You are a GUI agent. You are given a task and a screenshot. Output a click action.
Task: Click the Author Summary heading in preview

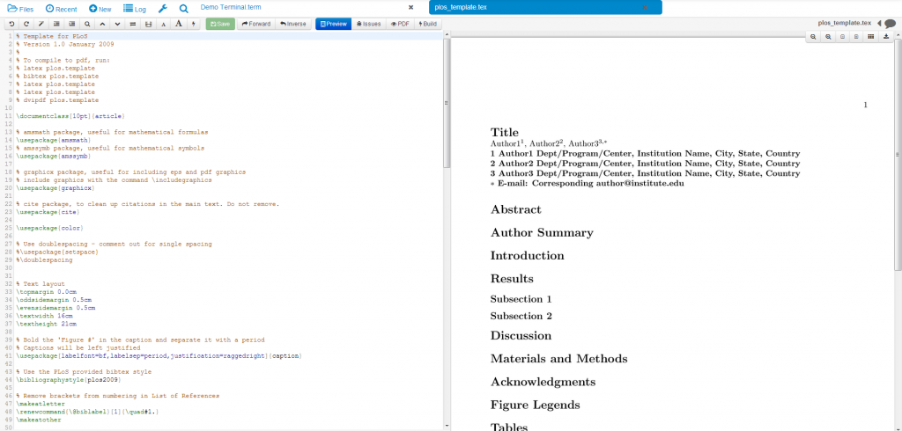pos(542,233)
